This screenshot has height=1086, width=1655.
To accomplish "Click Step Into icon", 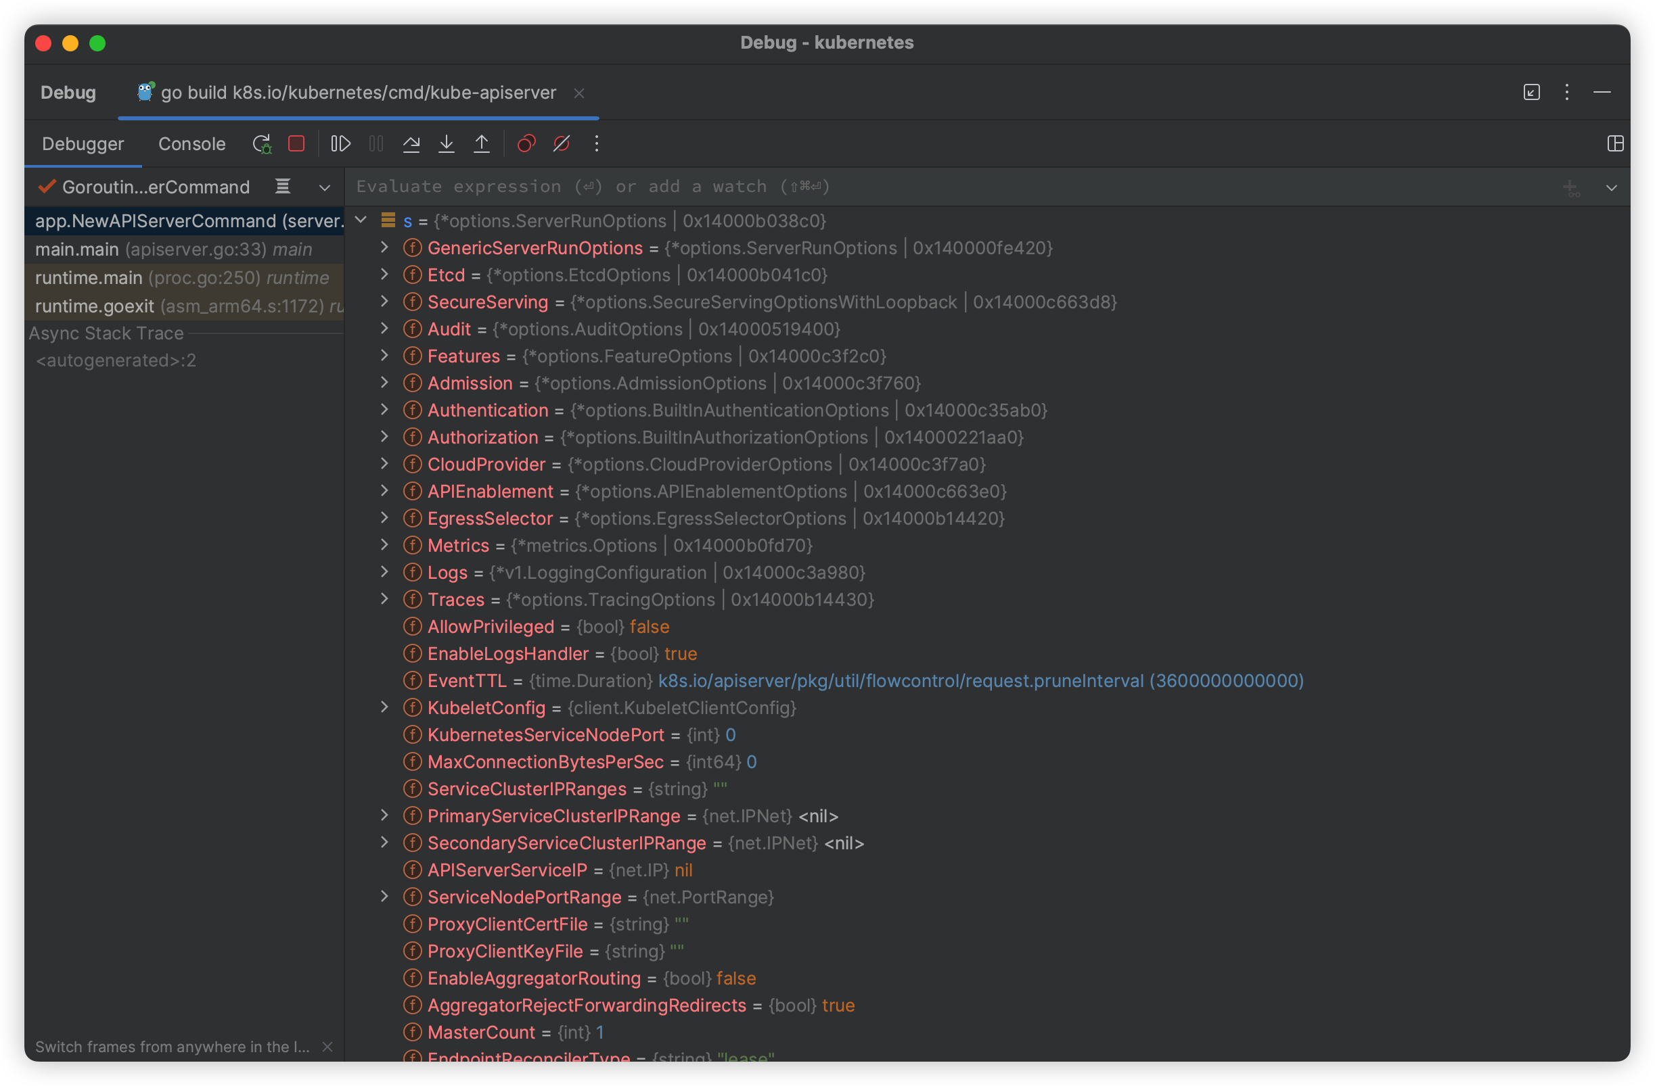I will (447, 144).
